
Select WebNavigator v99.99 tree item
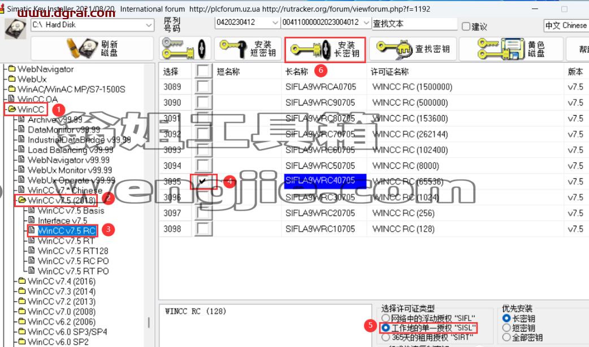point(68,160)
